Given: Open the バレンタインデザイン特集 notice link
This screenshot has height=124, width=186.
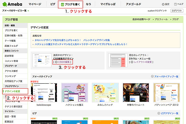Looking at the screenshot, I should pyautogui.click(x=96, y=40).
